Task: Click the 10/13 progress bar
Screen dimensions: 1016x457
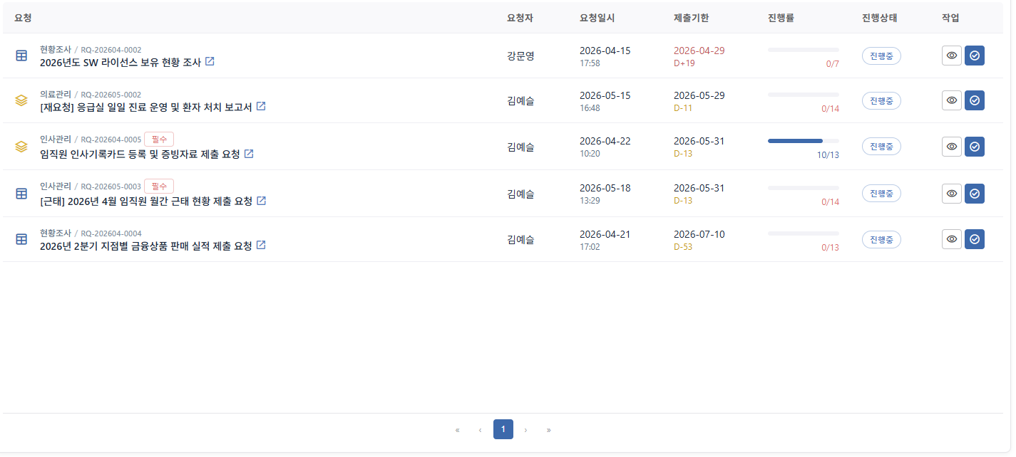Action: 804,141
